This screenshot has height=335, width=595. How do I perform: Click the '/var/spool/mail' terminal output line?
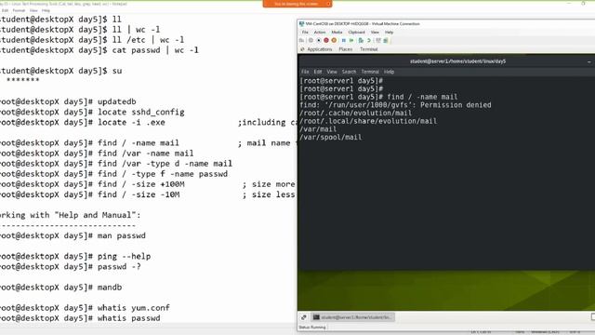[x=331, y=137]
